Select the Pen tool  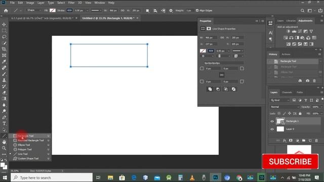click(4, 117)
